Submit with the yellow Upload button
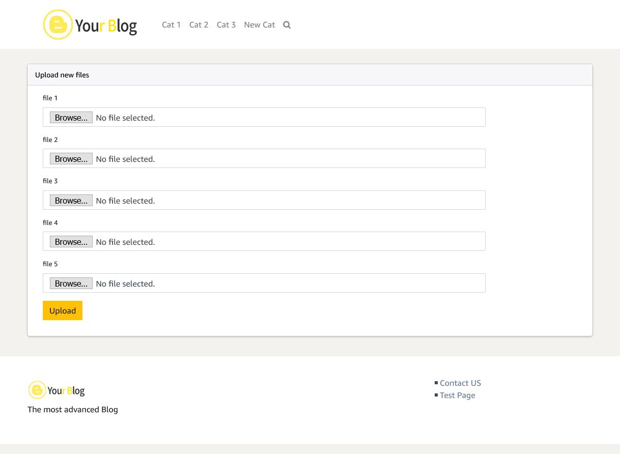This screenshot has width=620, height=454. (63, 310)
